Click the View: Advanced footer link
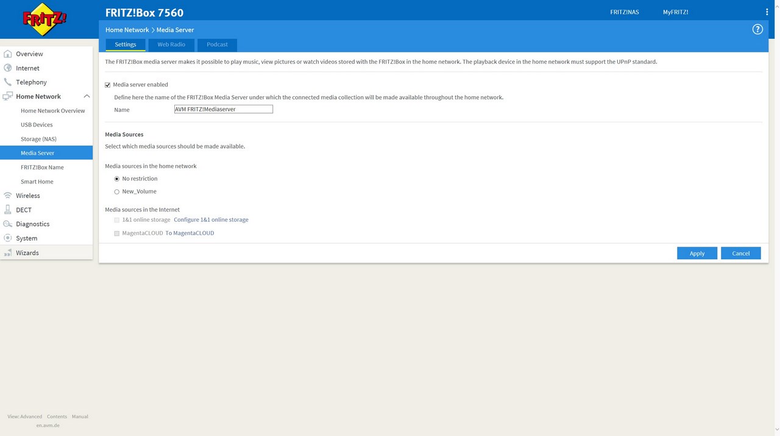The image size is (780, 436). tap(25, 417)
